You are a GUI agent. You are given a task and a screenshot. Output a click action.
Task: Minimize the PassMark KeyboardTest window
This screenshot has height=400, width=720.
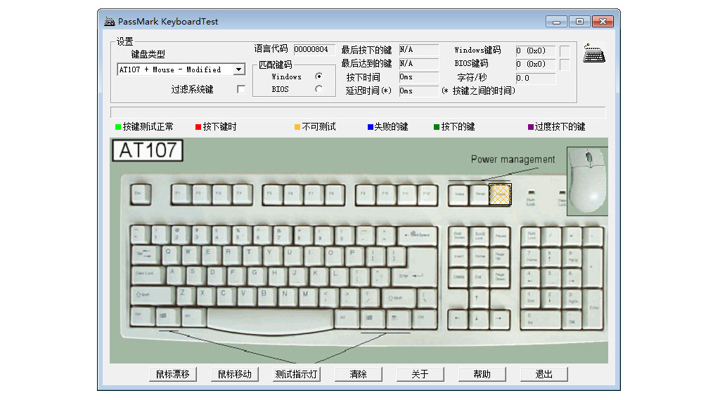[556, 22]
